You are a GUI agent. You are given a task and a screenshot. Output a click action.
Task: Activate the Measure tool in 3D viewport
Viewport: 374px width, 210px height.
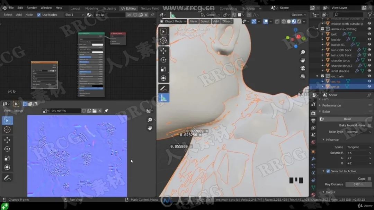coord(163,98)
